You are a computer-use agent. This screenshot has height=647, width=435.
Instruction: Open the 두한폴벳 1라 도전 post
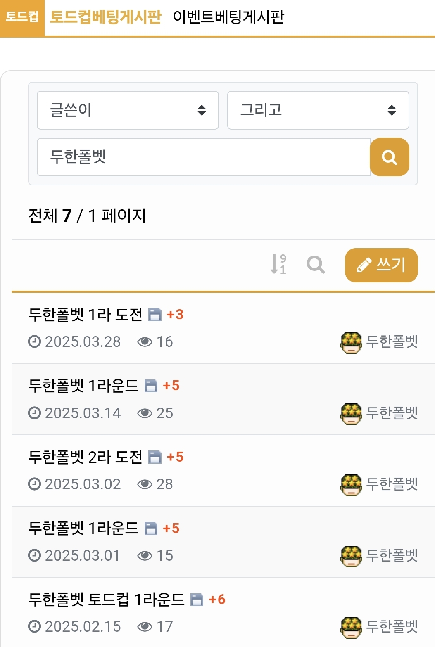tap(85, 315)
